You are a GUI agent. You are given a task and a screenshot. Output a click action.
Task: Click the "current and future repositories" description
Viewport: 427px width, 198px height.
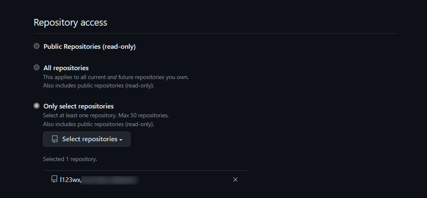116,77
